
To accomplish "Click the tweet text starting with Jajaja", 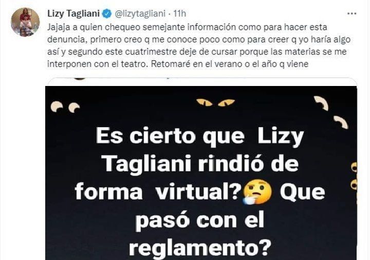I will click(199, 45).
